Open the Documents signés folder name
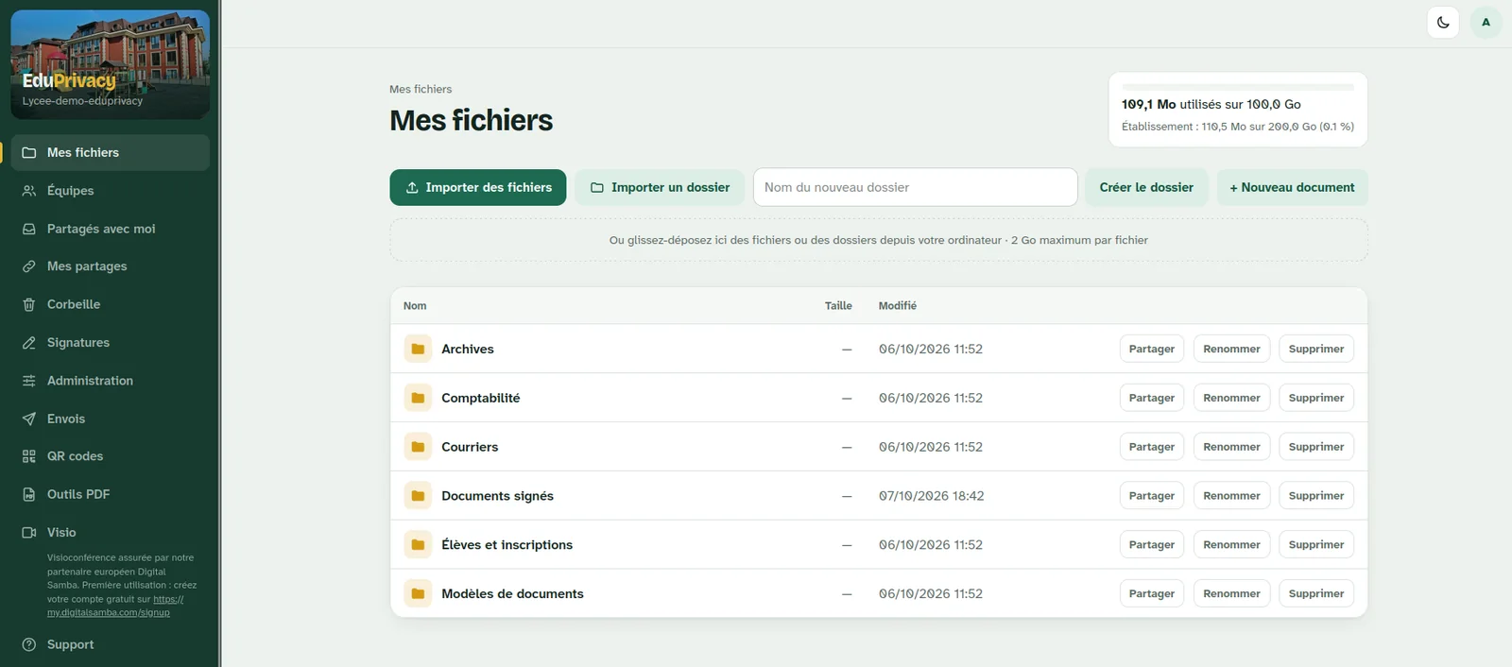1512x667 pixels. (498, 496)
